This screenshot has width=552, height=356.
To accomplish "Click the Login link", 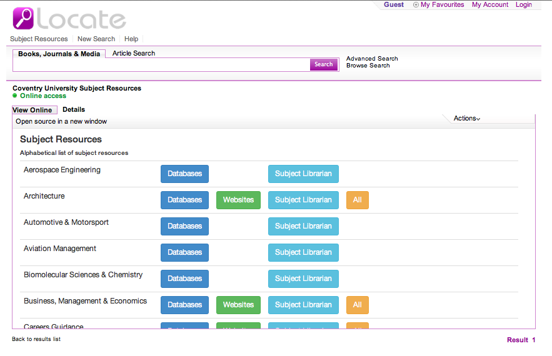I will [x=523, y=5].
